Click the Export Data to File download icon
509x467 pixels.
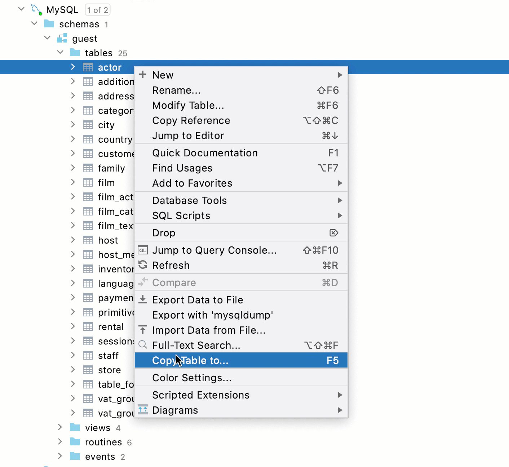click(143, 299)
